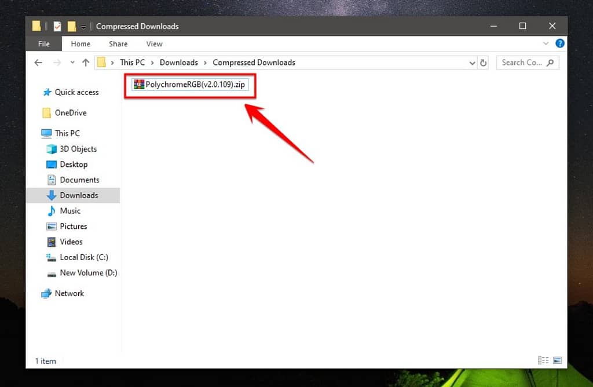The width and height of the screenshot is (593, 387).
Task: Go up one folder level
Action: point(86,63)
